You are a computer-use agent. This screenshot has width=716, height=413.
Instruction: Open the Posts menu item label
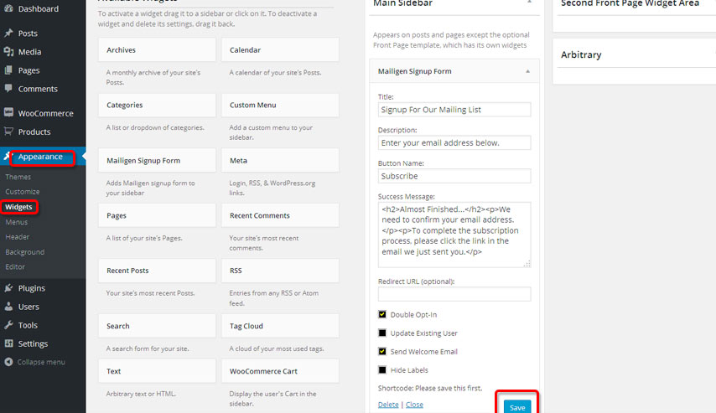point(28,34)
